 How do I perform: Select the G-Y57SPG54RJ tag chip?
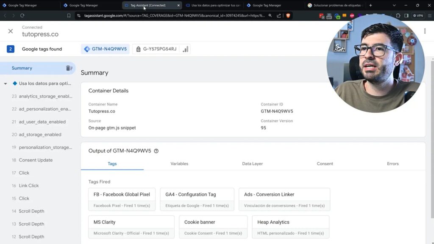point(156,49)
